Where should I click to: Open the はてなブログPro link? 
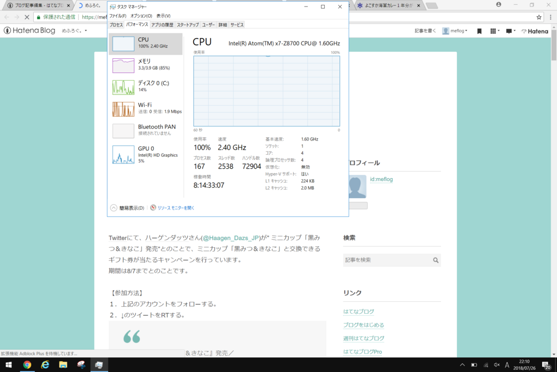coord(362,352)
